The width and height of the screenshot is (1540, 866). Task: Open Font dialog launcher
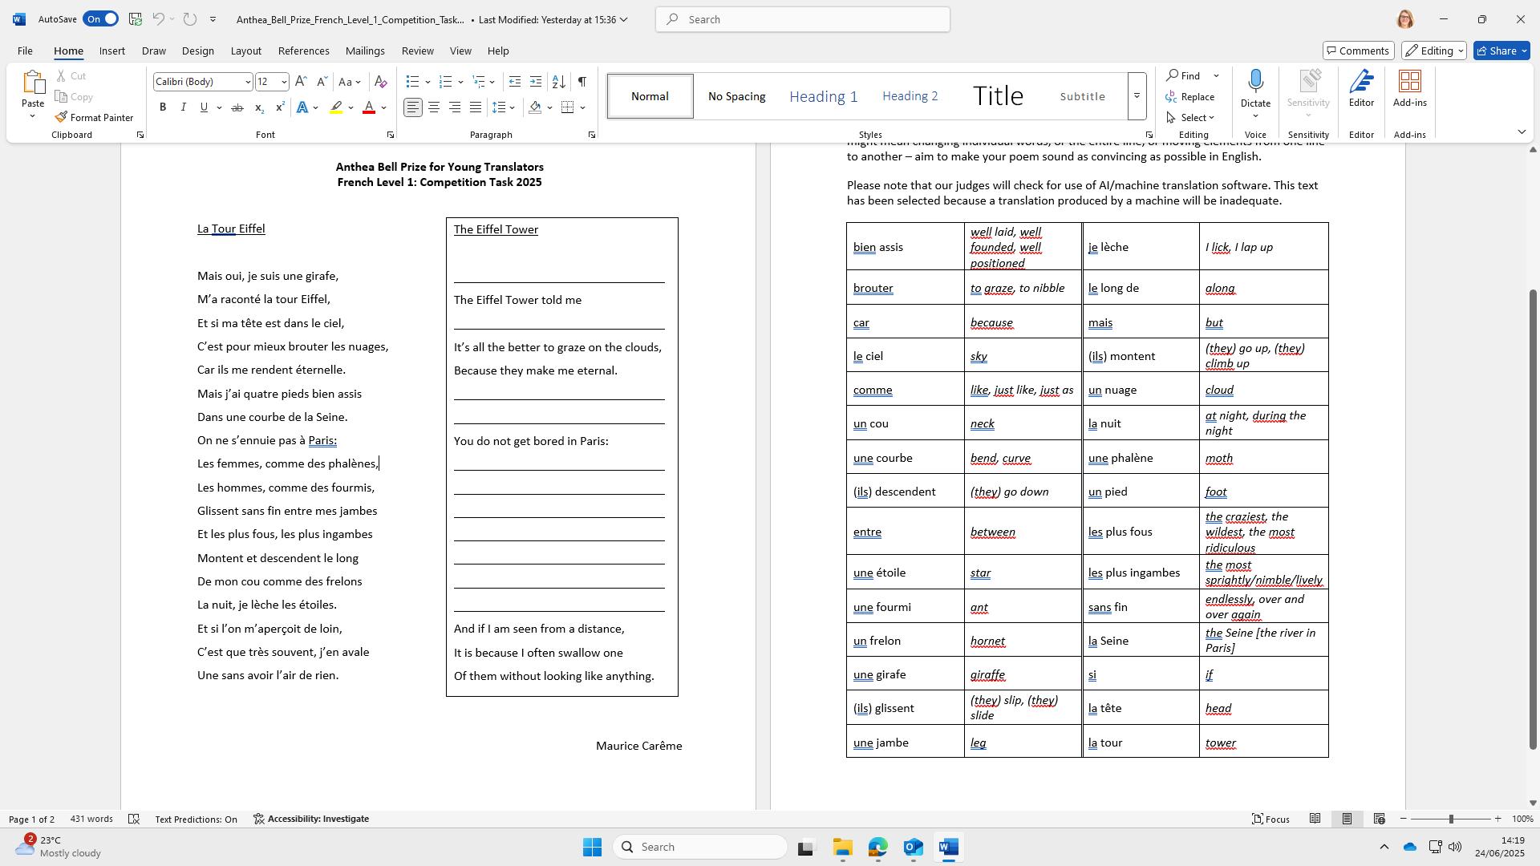391,136
